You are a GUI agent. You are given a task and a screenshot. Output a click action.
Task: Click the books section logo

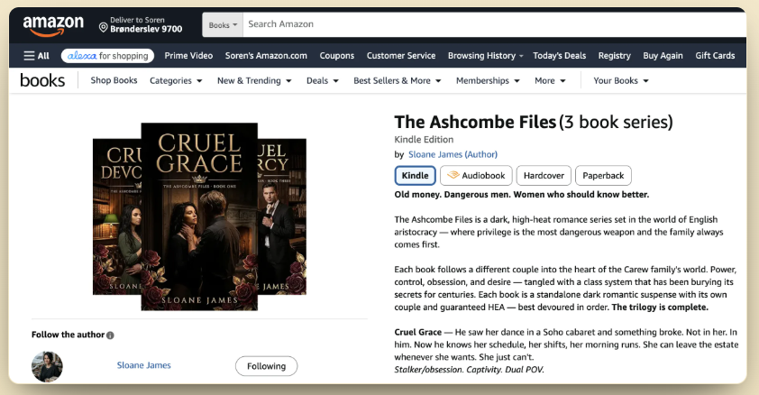[x=42, y=80]
